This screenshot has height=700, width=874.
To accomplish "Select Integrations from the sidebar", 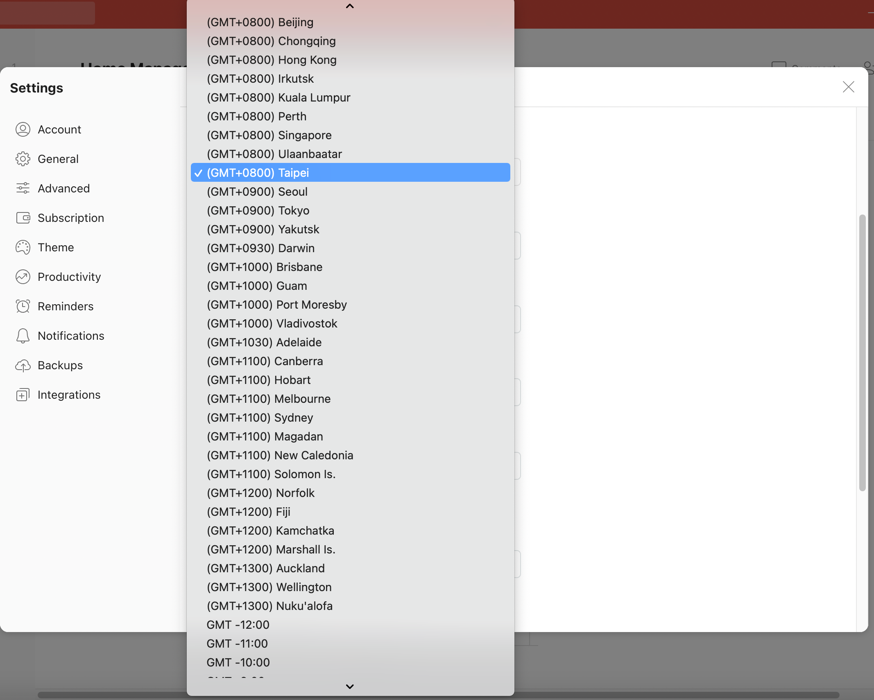I will tap(69, 394).
